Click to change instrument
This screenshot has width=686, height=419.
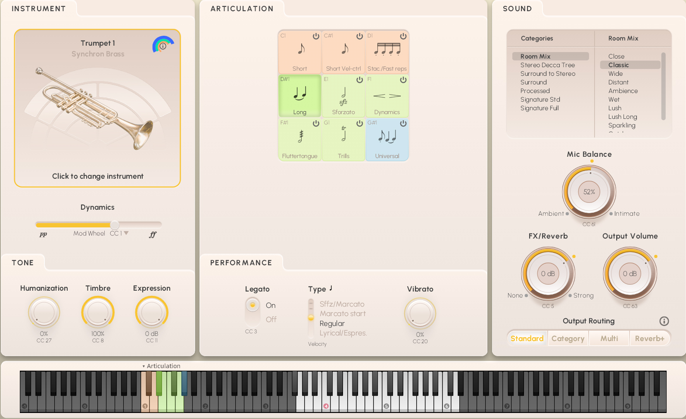coord(97,176)
